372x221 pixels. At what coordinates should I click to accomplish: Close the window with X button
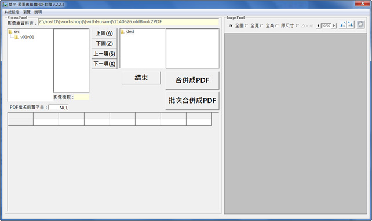pos(362,3)
